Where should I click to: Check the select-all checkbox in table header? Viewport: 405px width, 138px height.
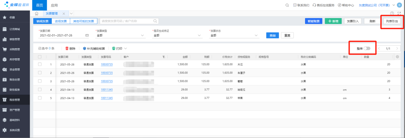pos(40,57)
